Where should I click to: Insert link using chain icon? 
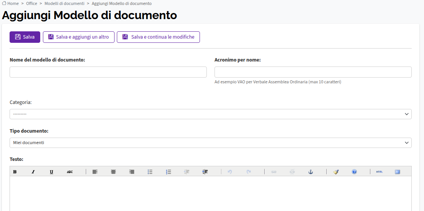click(273, 172)
